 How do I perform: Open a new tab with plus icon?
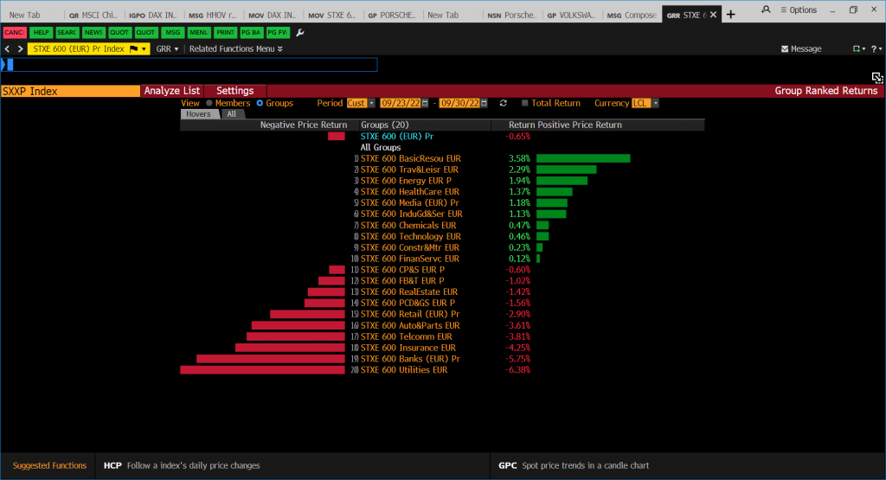click(x=730, y=15)
